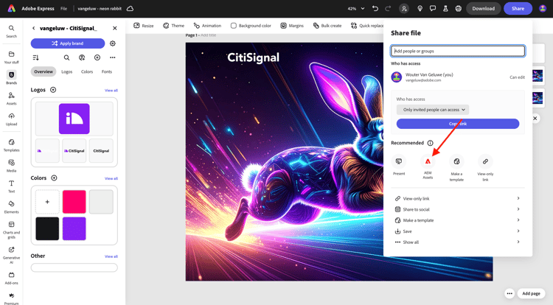Switch to the Overview tab
Image resolution: width=553 pixels, height=305 pixels.
(x=44, y=71)
